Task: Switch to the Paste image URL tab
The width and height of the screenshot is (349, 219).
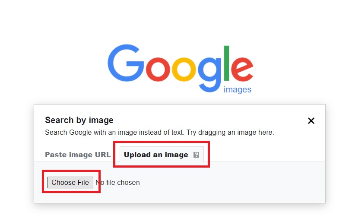Action: 78,155
